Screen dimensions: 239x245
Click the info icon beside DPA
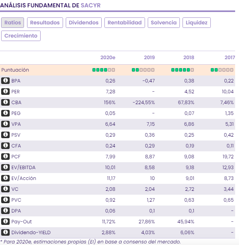point(5,211)
